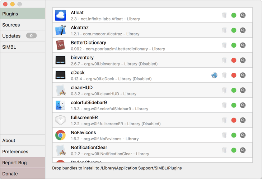The height and width of the screenshot is (179, 262).
Task: Click the Donate button
Action: (x=23, y=174)
